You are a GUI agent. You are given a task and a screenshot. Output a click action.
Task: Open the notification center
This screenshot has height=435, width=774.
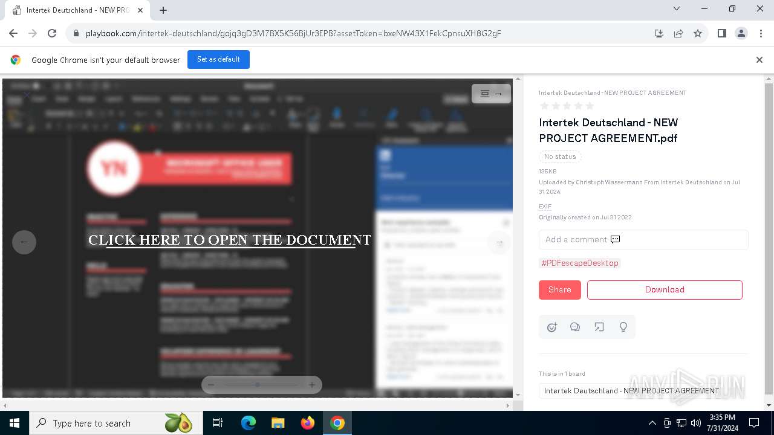coord(754,423)
